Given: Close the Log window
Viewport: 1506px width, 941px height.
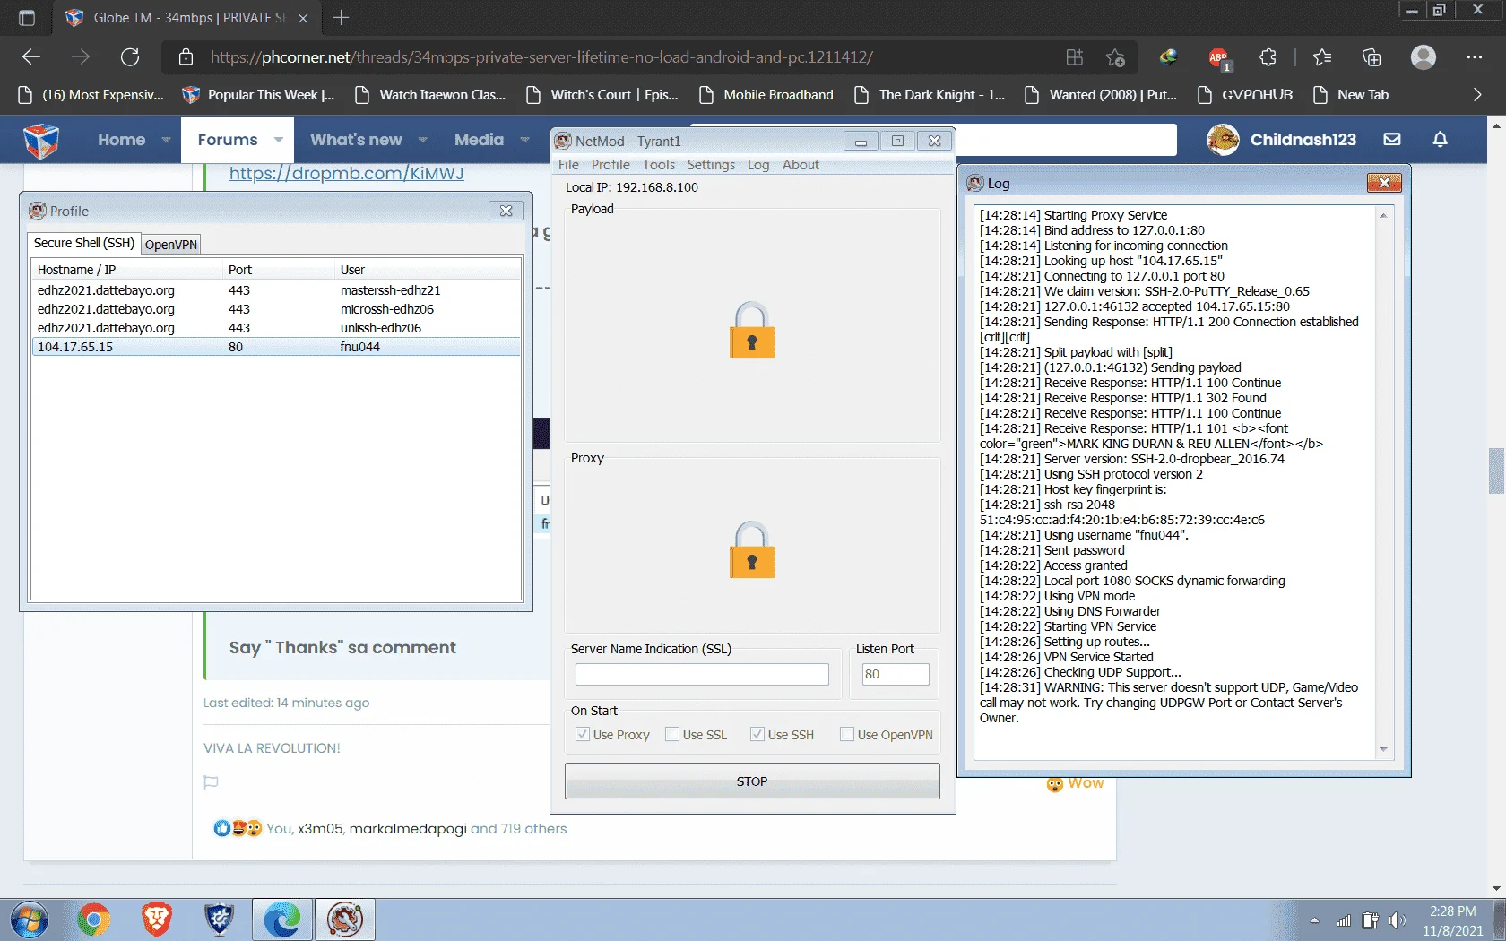Looking at the screenshot, I should [x=1384, y=183].
